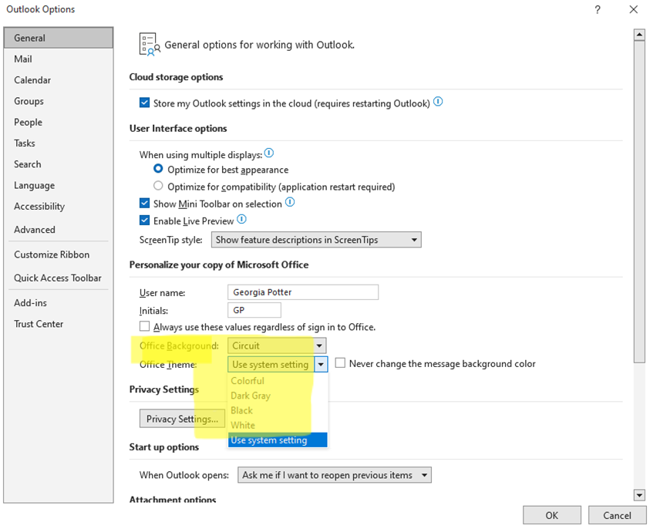Screen dimensions: 650x529
Task: Choose Black theme option
Action: point(278,410)
